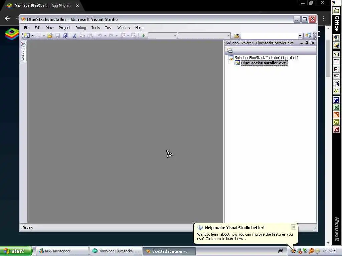Open the Redo history dropdown arrow
Image resolution: width=342 pixels, height=256 pixels.
click(117, 36)
